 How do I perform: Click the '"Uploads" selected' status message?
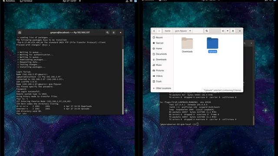(x=222, y=90)
